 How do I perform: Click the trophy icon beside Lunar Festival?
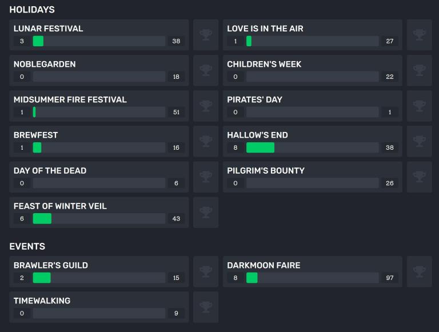(x=206, y=35)
